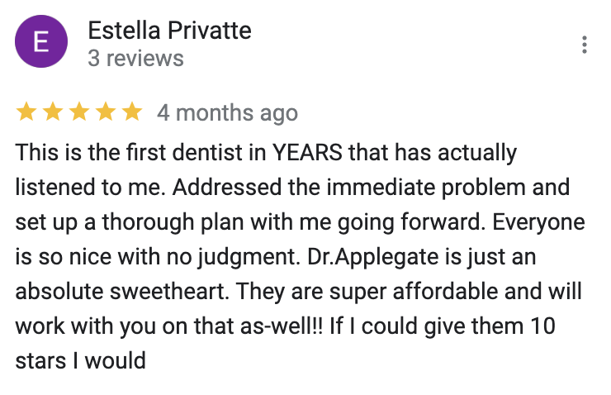This screenshot has width=611, height=395.
Task: Open Estella Privatte's reviewer profile name
Action: (x=169, y=31)
